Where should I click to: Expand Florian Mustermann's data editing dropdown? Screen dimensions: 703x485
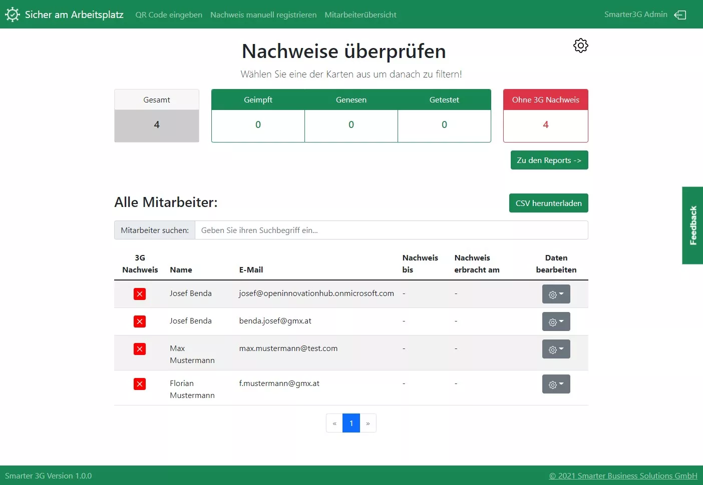coord(556,384)
